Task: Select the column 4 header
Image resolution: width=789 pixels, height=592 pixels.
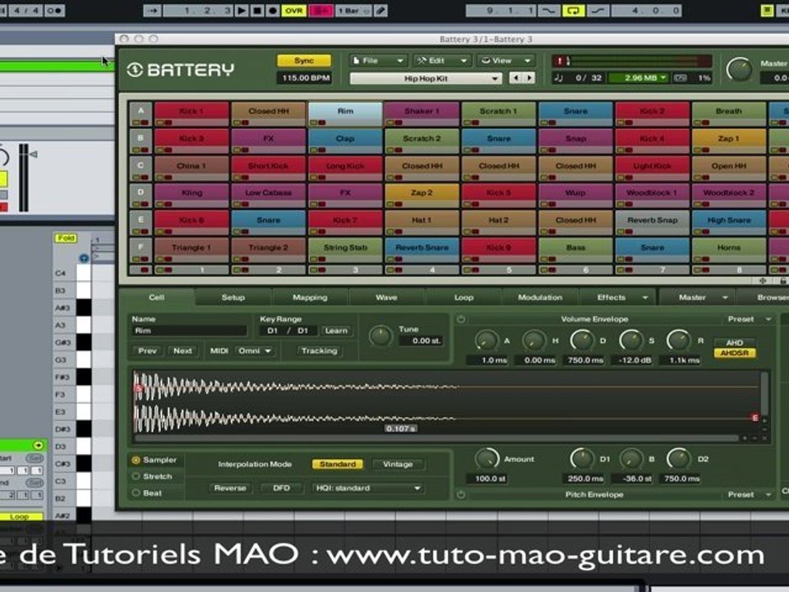Action: click(x=422, y=270)
